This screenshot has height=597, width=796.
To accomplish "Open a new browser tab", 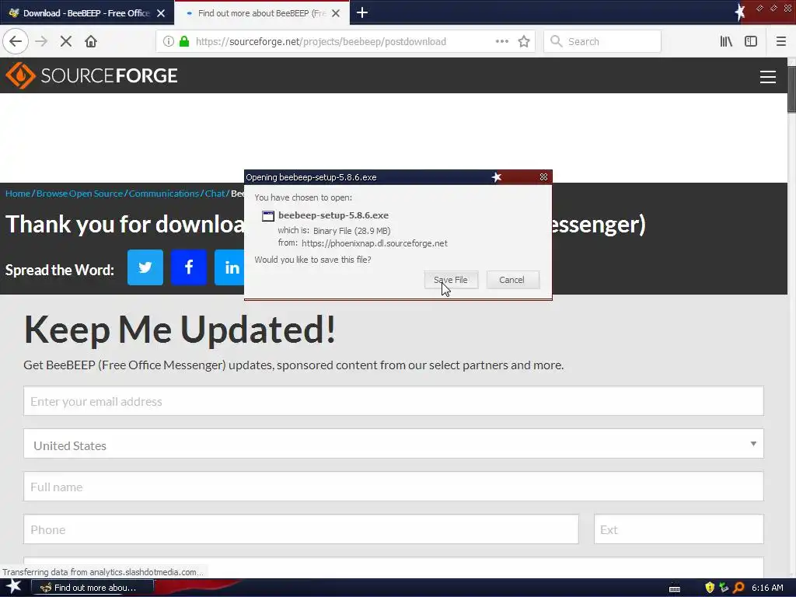I will tap(362, 12).
